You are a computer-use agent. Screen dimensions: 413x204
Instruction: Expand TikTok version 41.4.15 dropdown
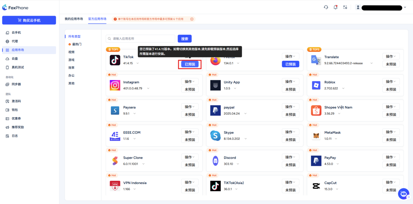[138, 63]
